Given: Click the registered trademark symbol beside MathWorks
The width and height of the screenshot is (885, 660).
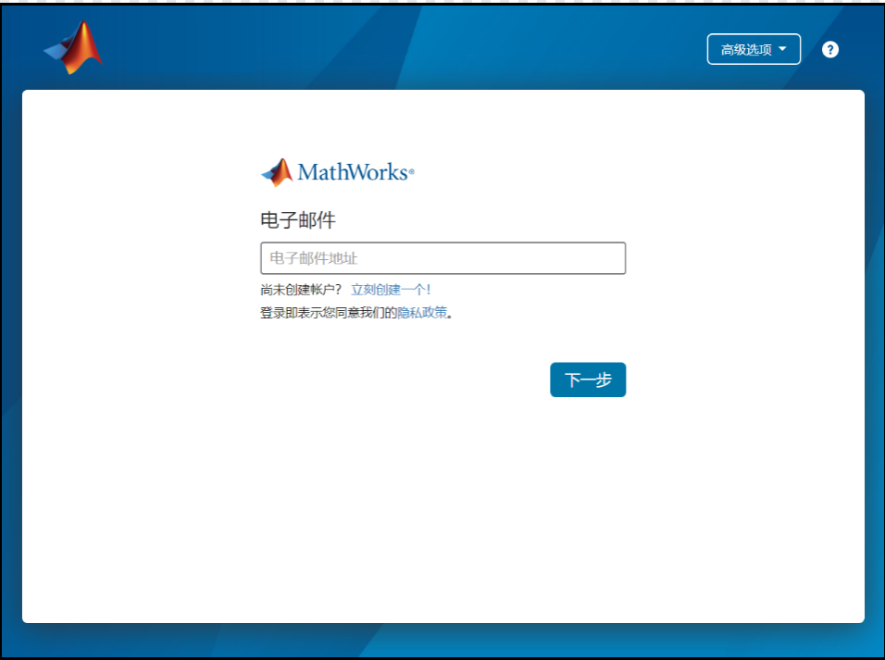Looking at the screenshot, I should pos(411,172).
